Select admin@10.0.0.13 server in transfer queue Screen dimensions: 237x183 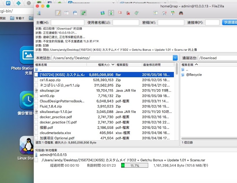pyautogui.click(x=53, y=155)
